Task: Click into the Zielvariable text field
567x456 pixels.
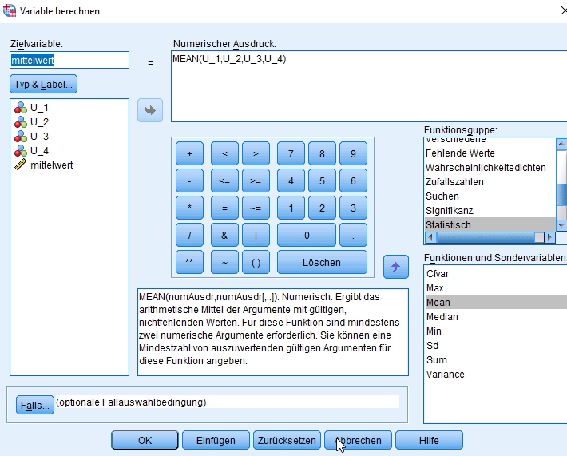Action: tap(69, 60)
